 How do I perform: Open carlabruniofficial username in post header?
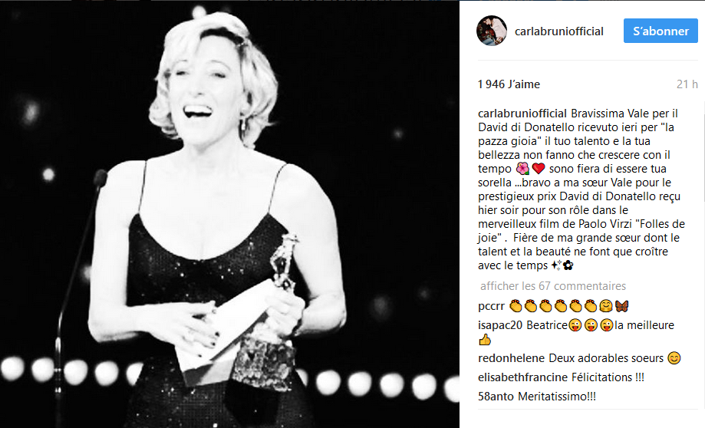[559, 31]
